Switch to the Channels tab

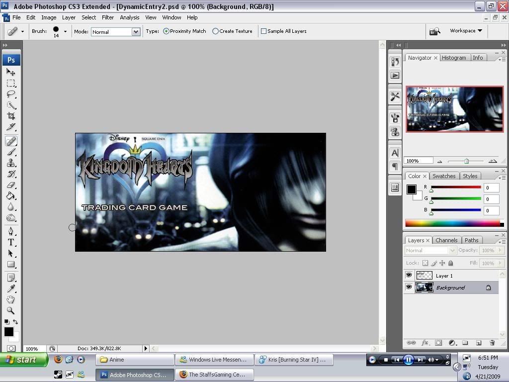coord(446,240)
